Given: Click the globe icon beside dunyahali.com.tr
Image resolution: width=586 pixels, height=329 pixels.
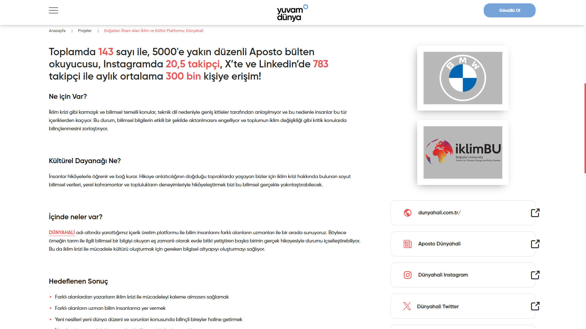Looking at the screenshot, I should point(407,213).
